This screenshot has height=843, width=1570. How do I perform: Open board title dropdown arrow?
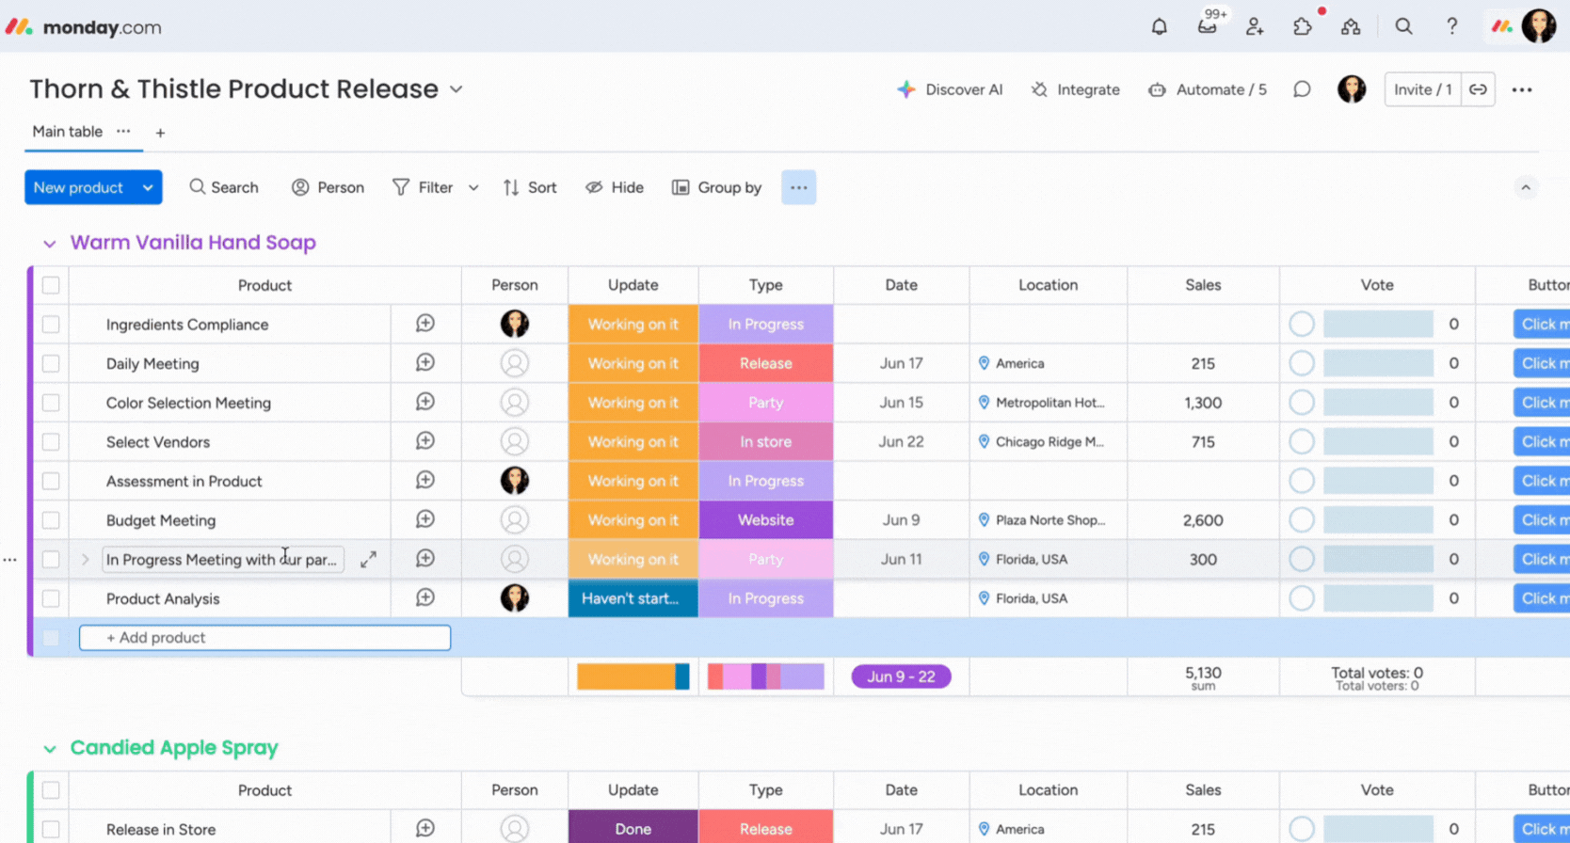click(456, 89)
